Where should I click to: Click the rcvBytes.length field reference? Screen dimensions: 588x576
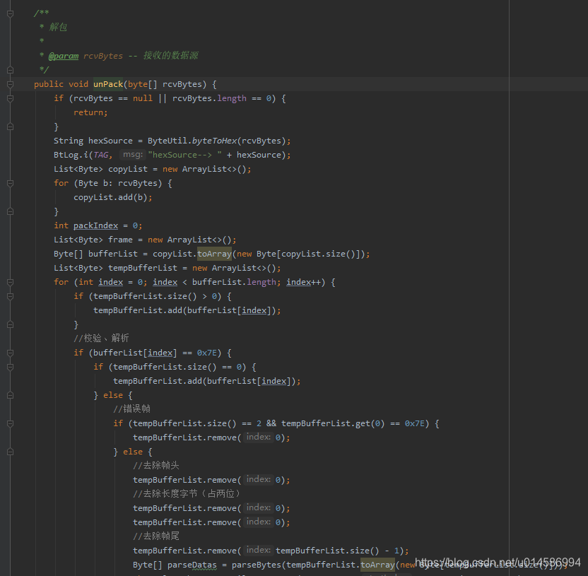click(209, 98)
